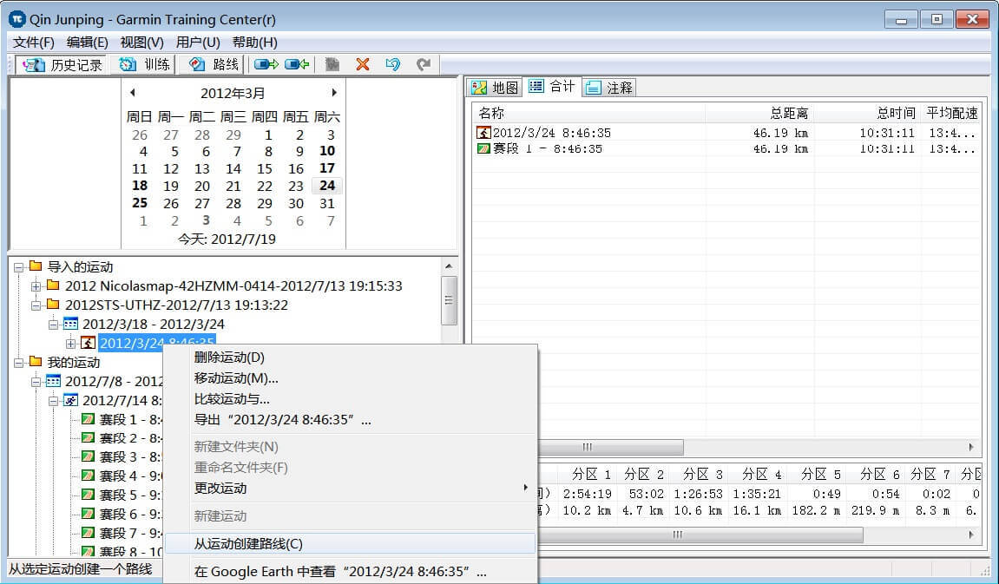Click the blue undo arrow icon

coord(393,64)
